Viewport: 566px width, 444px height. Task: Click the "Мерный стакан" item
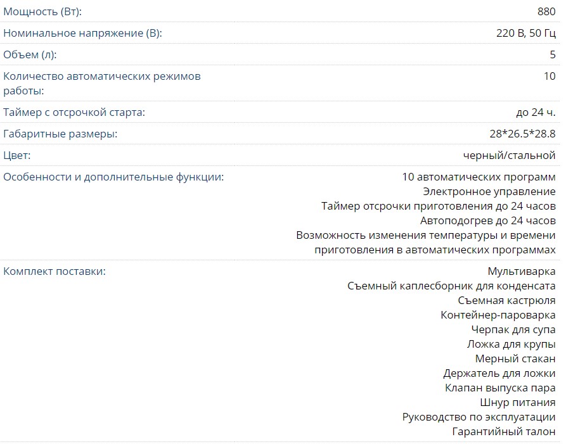coord(515,358)
